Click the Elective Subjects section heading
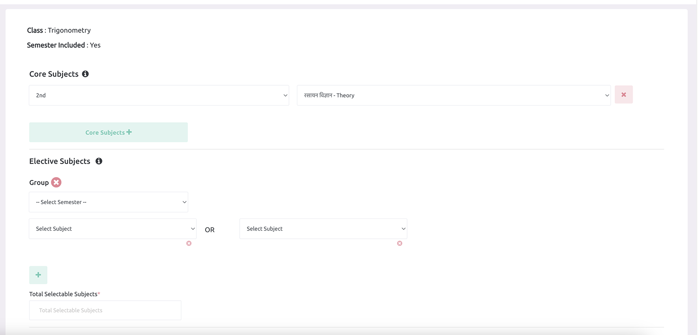 tap(60, 161)
